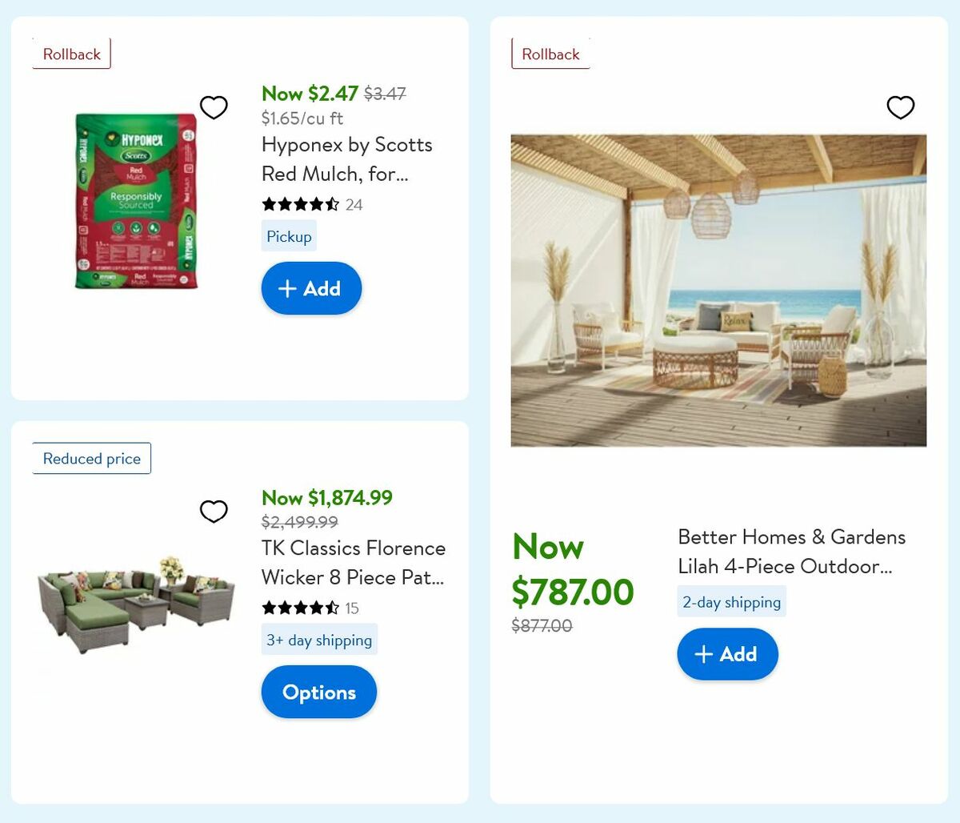960x823 pixels.
Task: Click the outdoor patio lifestyle photo
Action: point(718,290)
